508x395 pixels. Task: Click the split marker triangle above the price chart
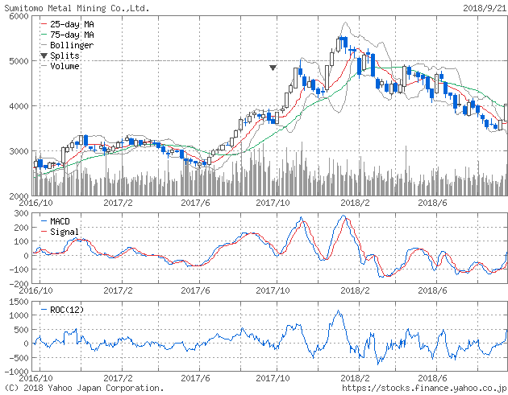coord(273,68)
